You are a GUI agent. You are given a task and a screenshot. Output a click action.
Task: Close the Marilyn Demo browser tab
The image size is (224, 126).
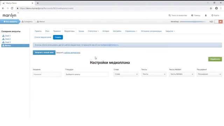33,3
